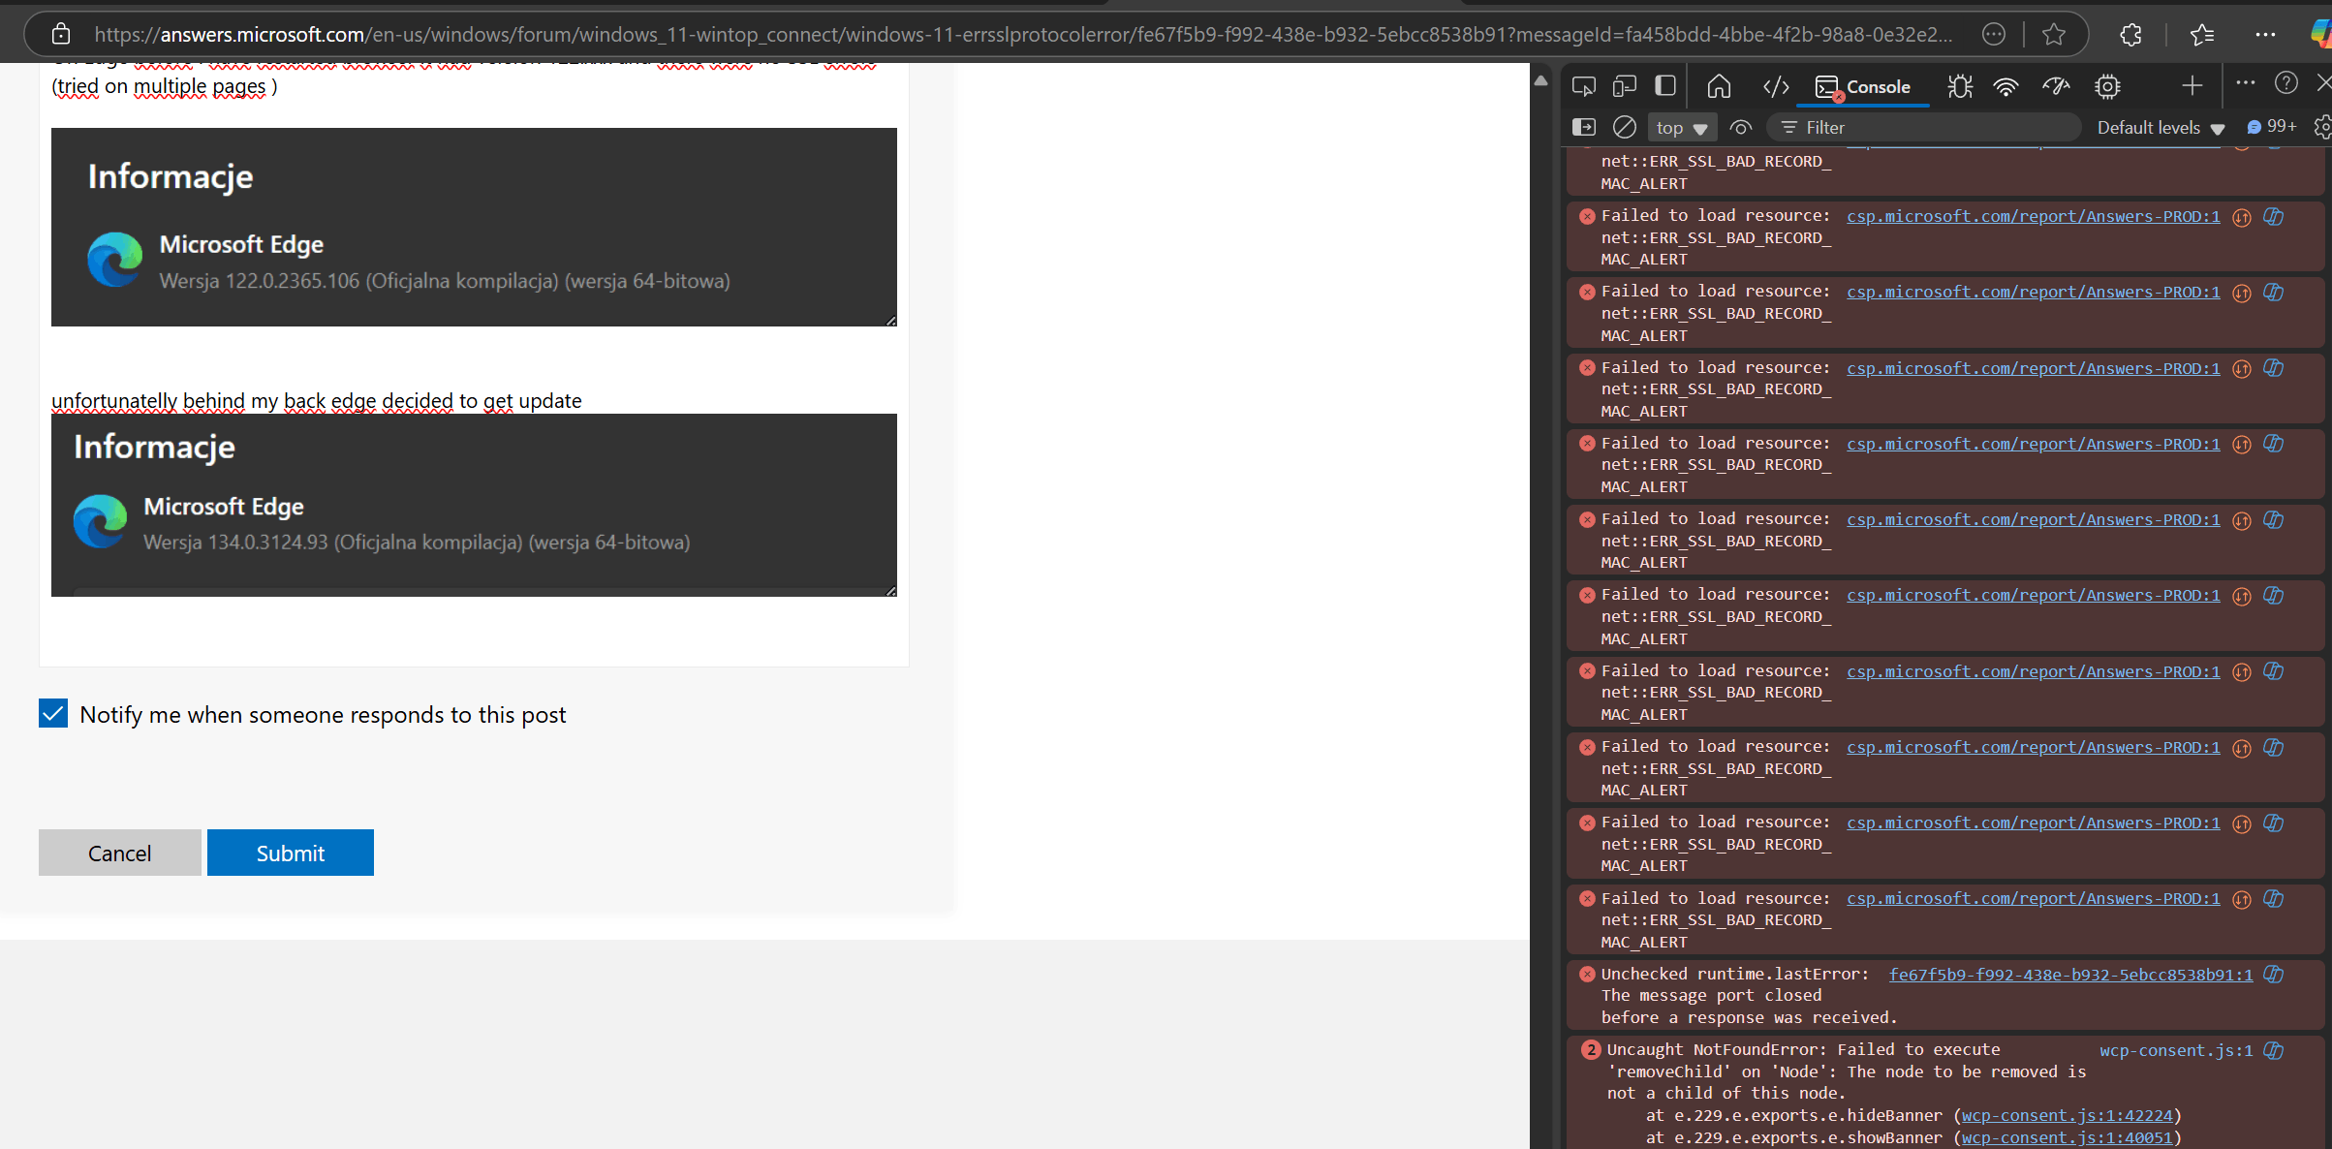Image resolution: width=2332 pixels, height=1149 pixels.
Task: Activate the Inspect element picker tool
Action: [x=1583, y=87]
